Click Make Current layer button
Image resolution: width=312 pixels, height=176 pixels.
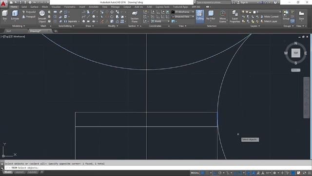point(270,17)
